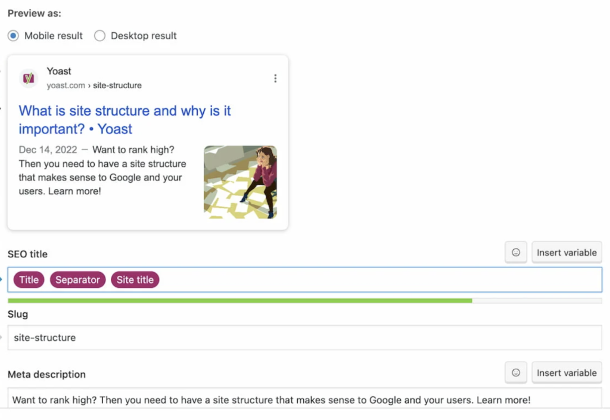Open the emoji picker for the SEO title
The width and height of the screenshot is (610, 420).
pyautogui.click(x=515, y=253)
